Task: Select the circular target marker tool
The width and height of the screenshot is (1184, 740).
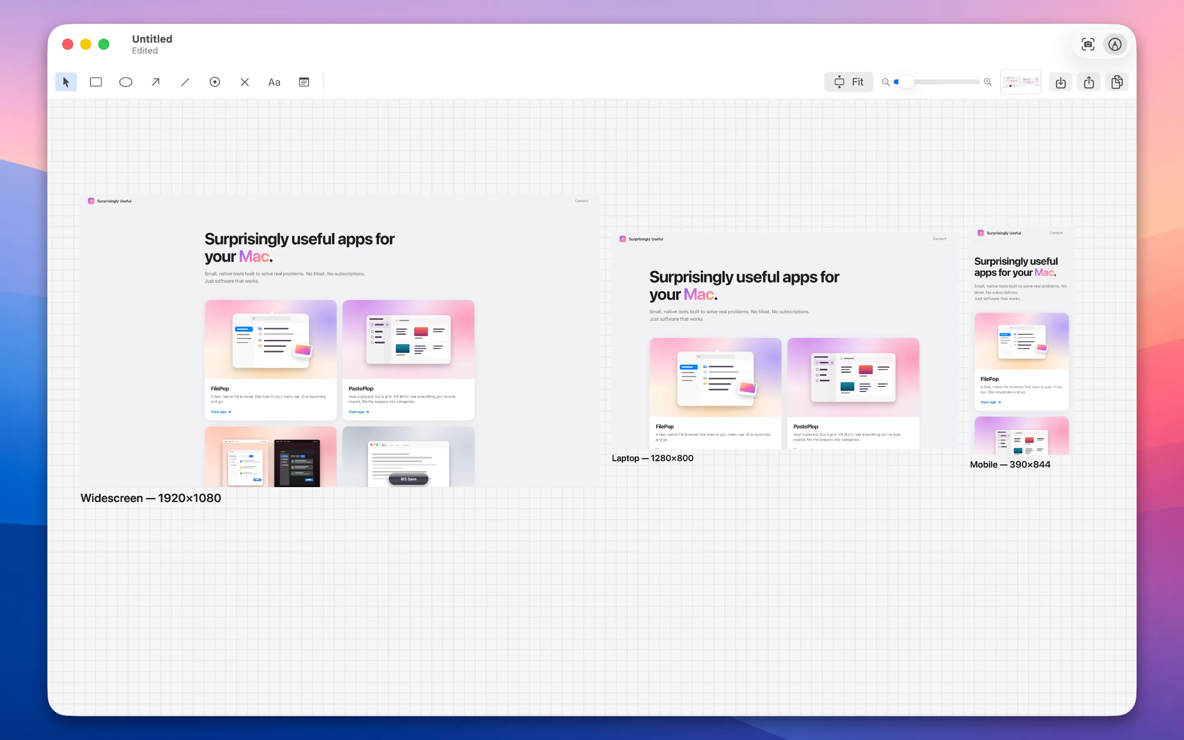Action: [215, 82]
